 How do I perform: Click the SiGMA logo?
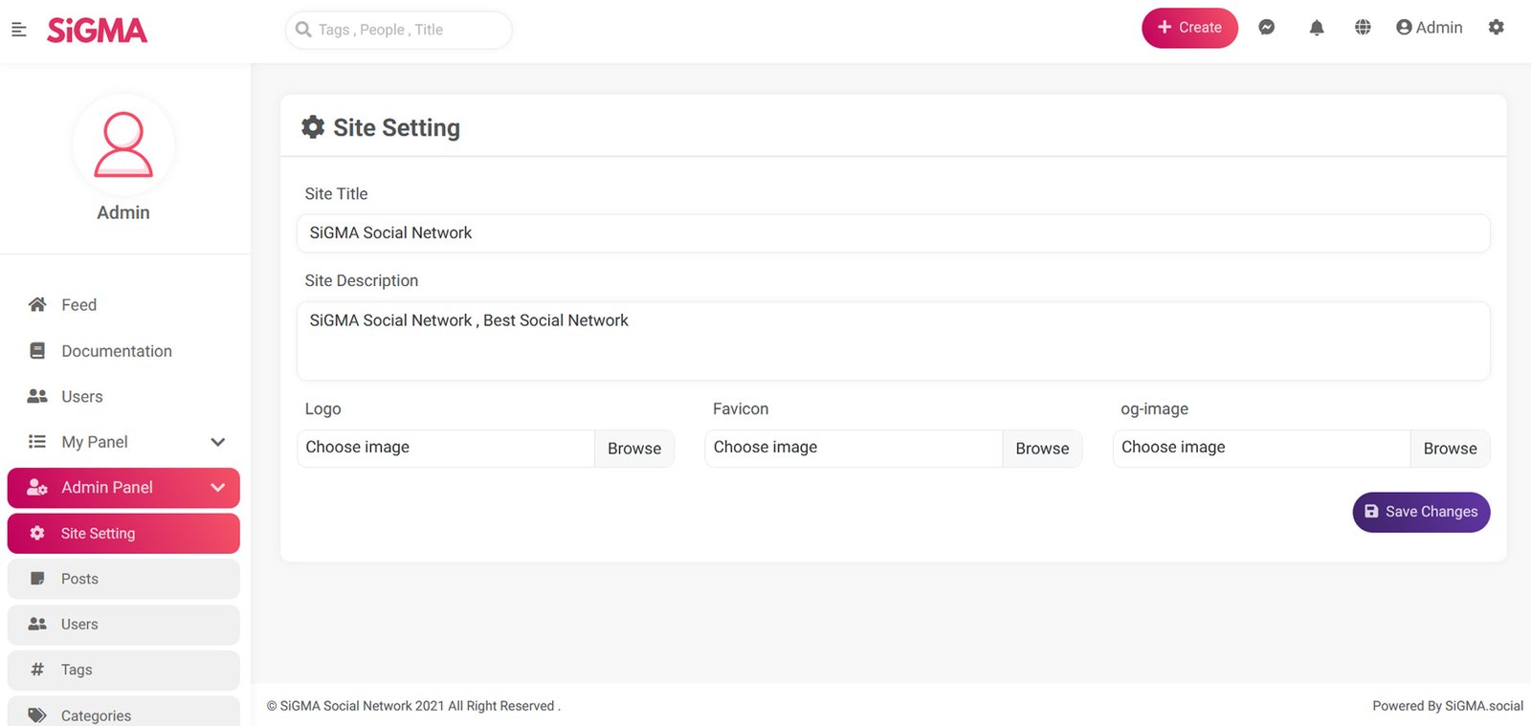[x=98, y=31]
